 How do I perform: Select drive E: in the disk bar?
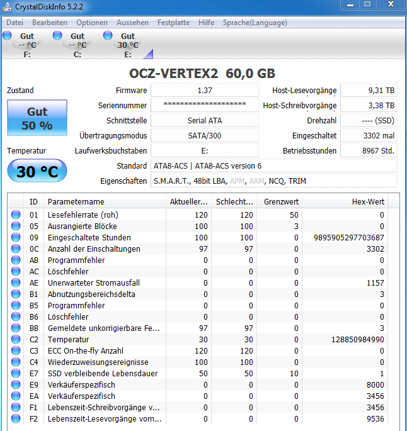[128, 45]
